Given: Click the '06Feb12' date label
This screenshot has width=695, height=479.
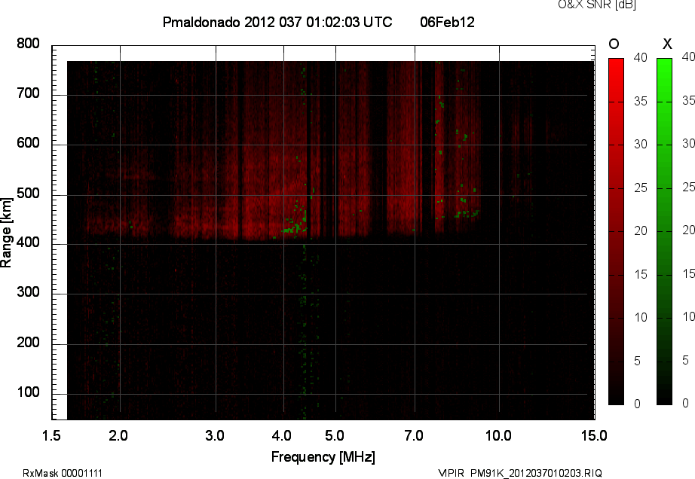Looking at the screenshot, I should (447, 23).
